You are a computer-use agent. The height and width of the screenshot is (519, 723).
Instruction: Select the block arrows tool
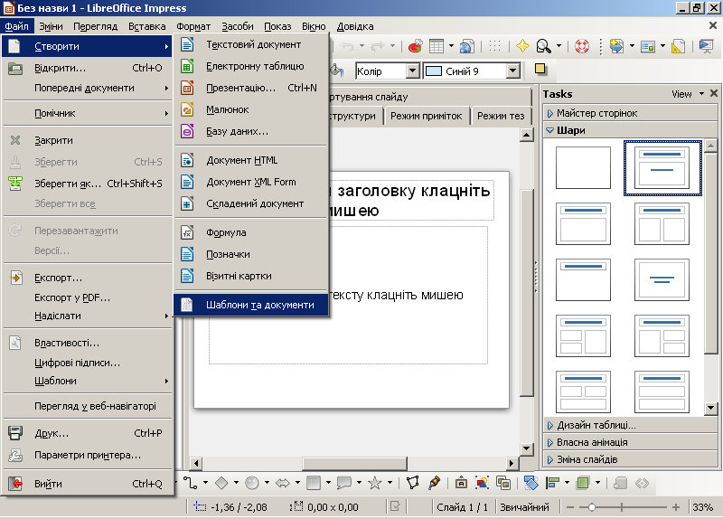click(x=283, y=483)
